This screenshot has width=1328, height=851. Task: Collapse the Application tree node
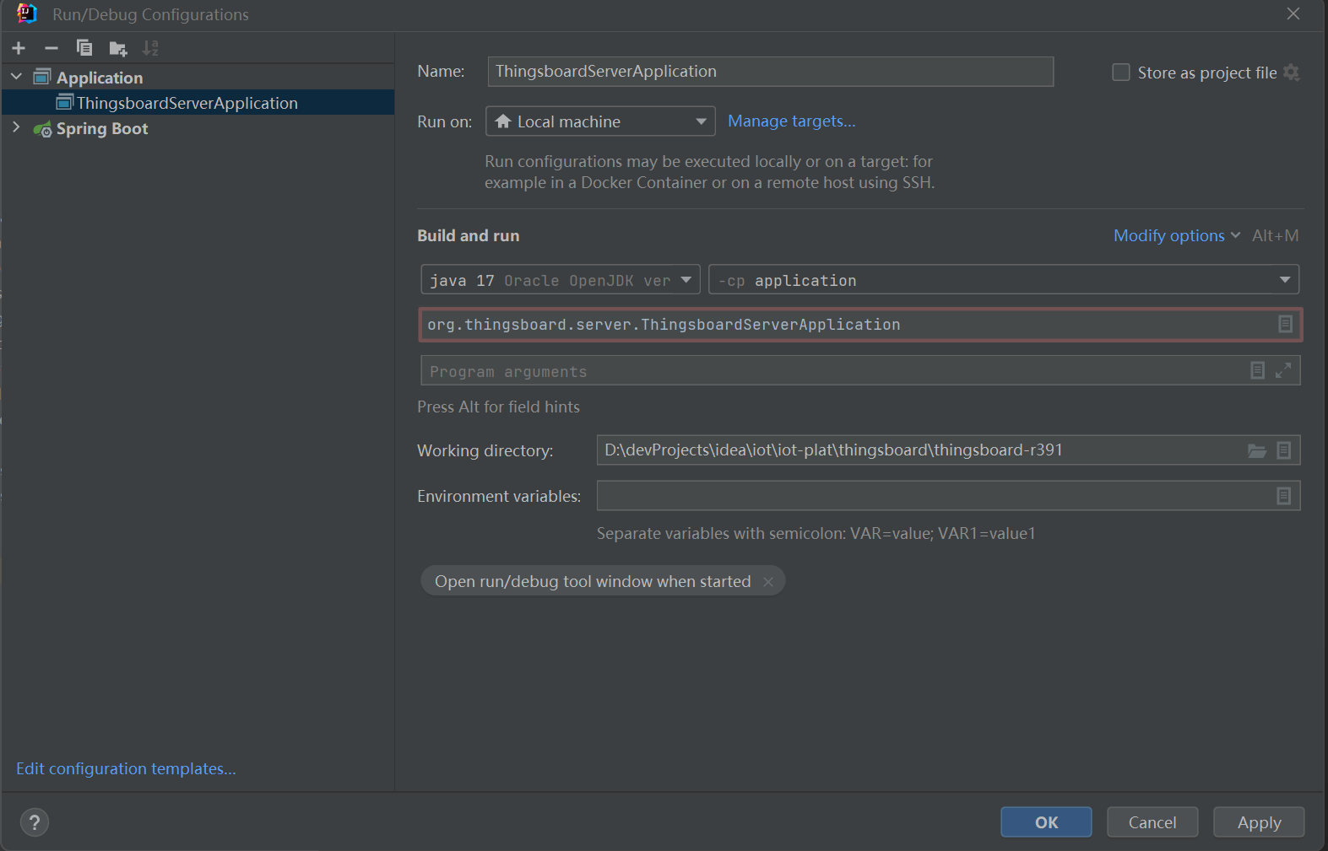point(16,77)
